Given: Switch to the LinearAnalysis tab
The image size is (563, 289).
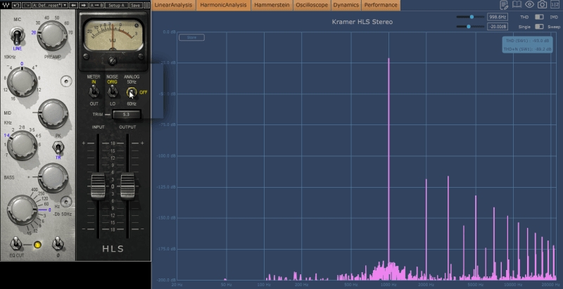Looking at the screenshot, I should coord(174,5).
